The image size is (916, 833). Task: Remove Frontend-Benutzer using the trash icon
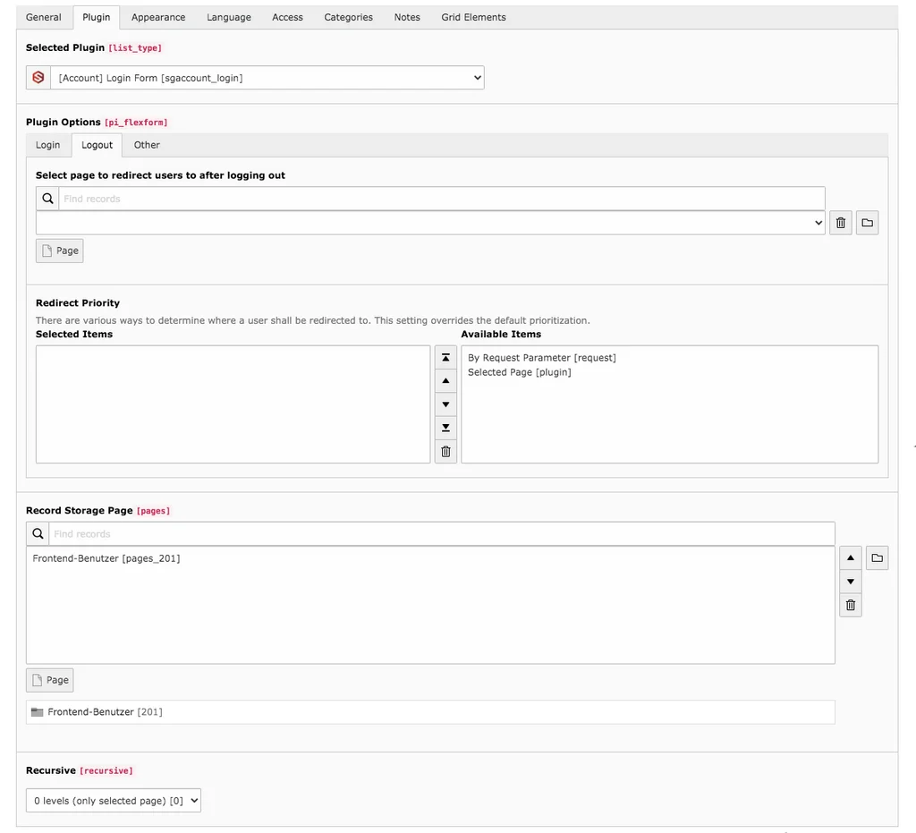(x=850, y=605)
